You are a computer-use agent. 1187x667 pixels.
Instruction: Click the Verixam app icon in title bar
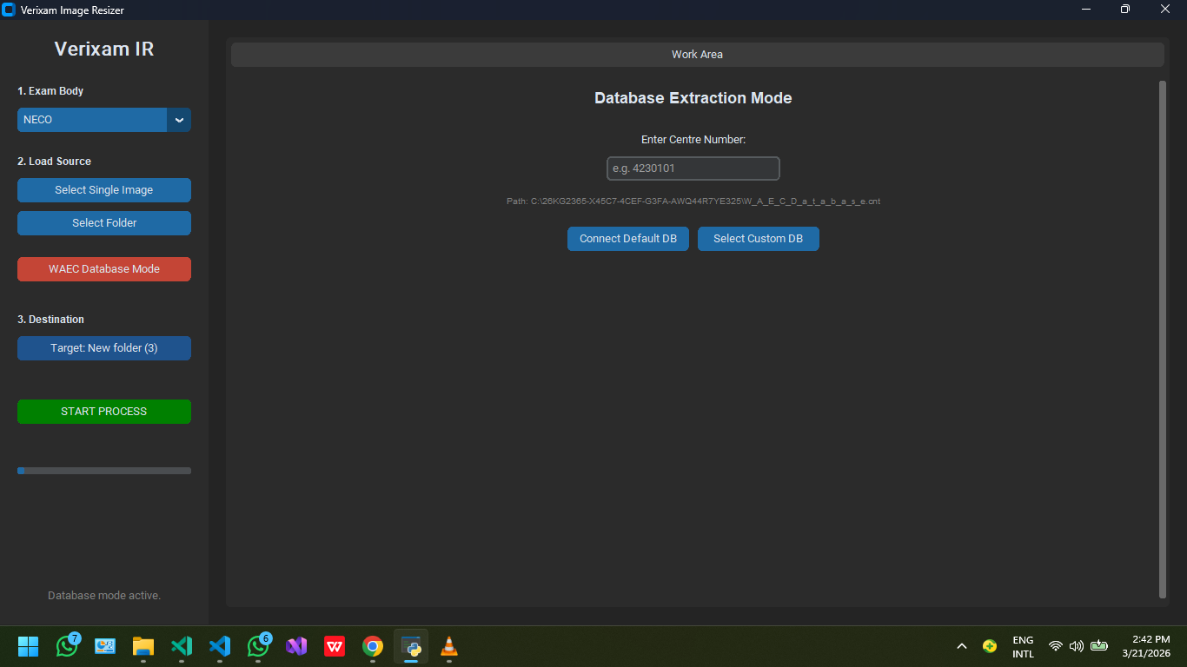point(9,10)
